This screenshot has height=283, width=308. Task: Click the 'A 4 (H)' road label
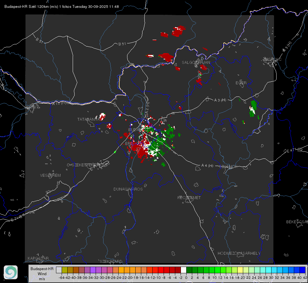[207, 166]
